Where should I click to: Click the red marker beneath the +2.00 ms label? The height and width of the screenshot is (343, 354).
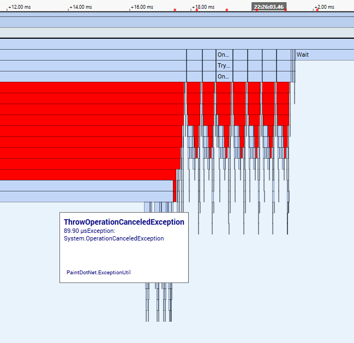pos(317,10)
